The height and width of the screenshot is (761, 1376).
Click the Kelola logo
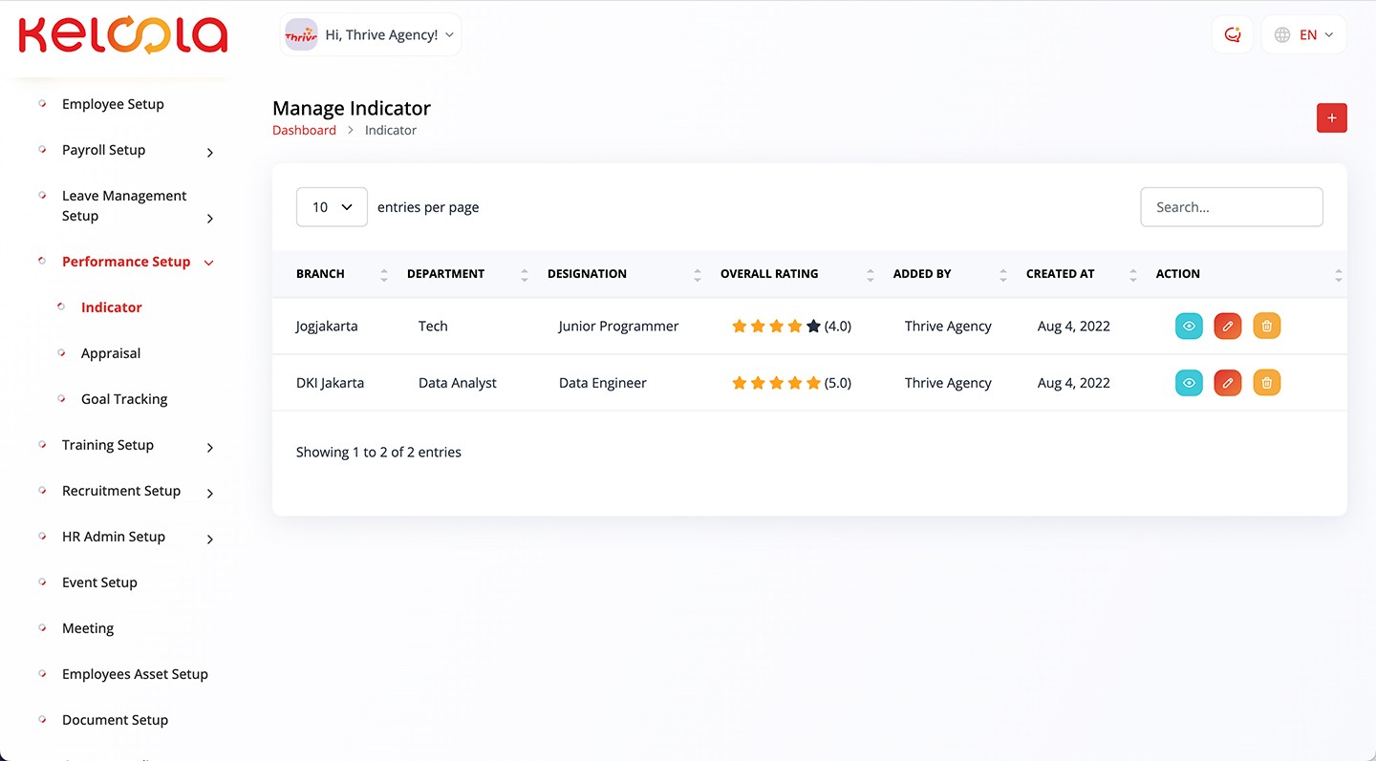click(123, 35)
